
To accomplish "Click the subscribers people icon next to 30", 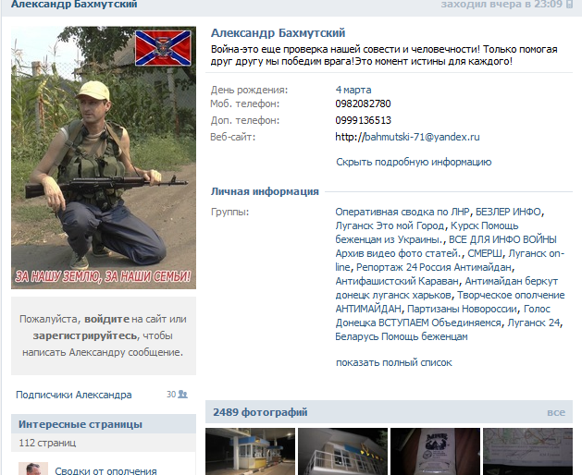I will coord(182,395).
